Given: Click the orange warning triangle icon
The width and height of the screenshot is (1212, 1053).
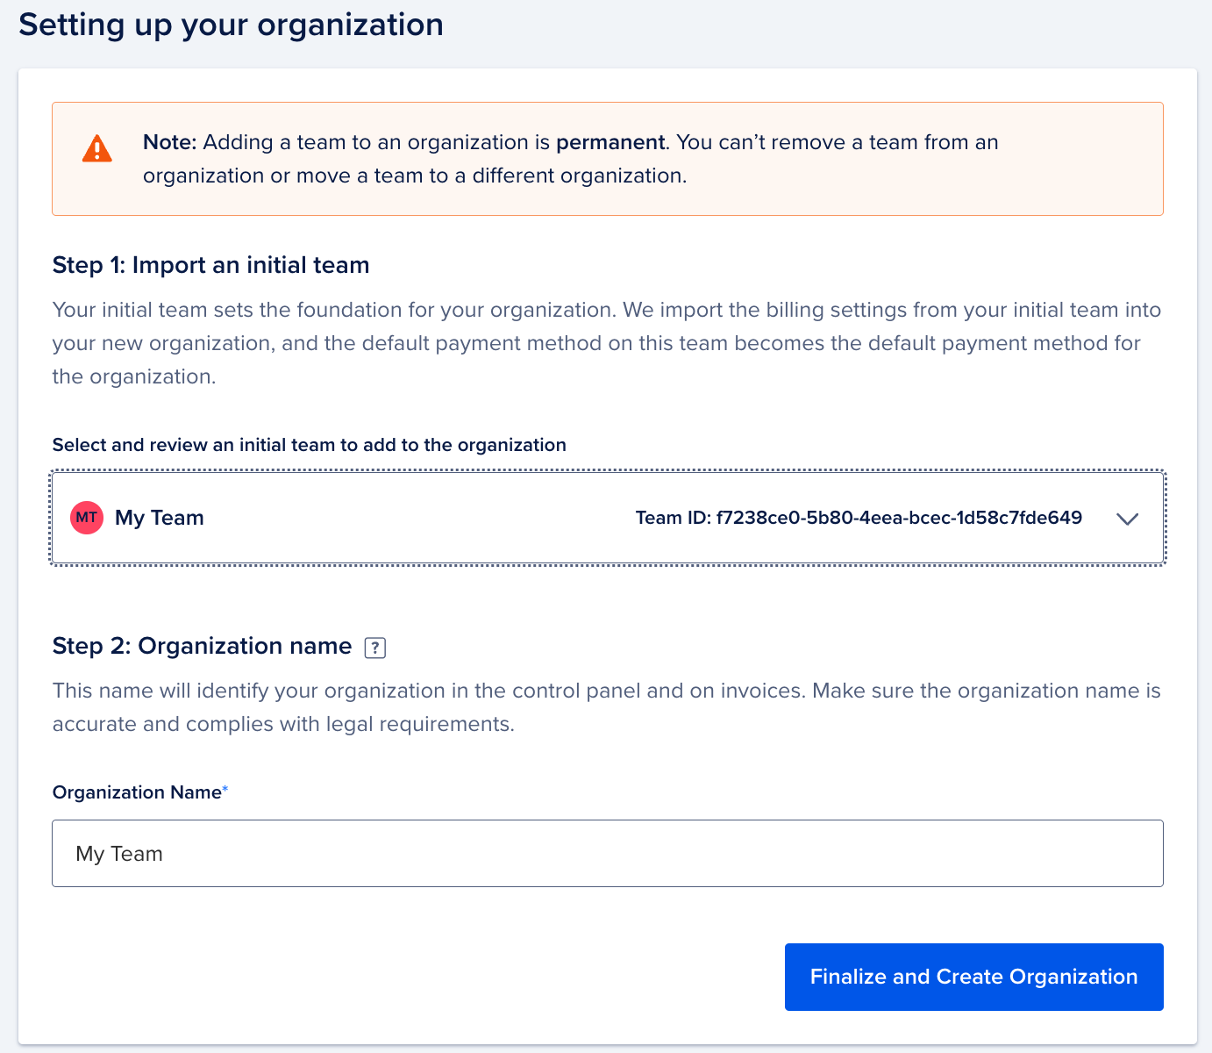Looking at the screenshot, I should tap(97, 149).
